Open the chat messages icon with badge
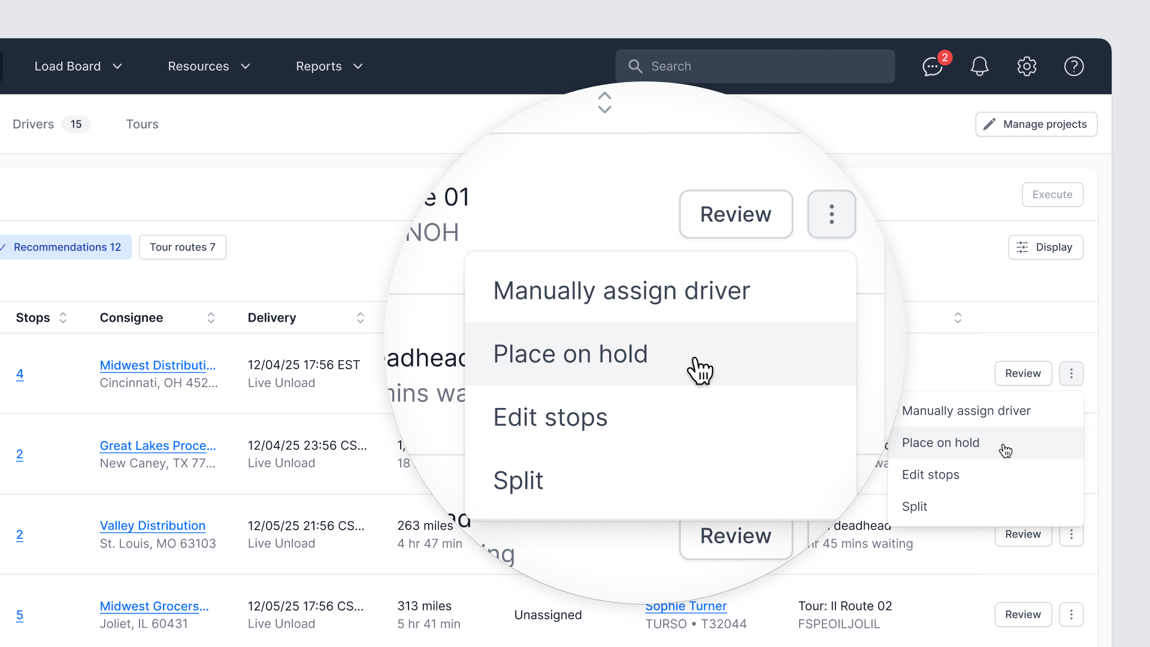The height and width of the screenshot is (647, 1150). pyautogui.click(x=933, y=66)
